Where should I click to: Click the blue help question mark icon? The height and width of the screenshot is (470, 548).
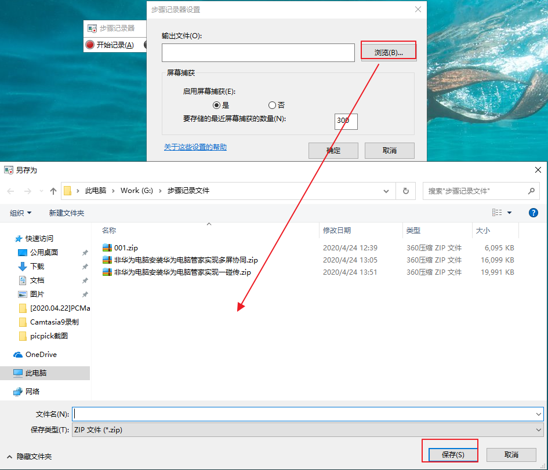click(x=533, y=213)
